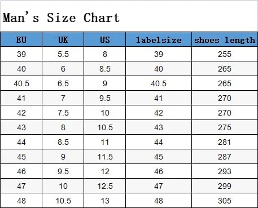
Task: Click the US 12.5 cell
Action: [x=104, y=186]
